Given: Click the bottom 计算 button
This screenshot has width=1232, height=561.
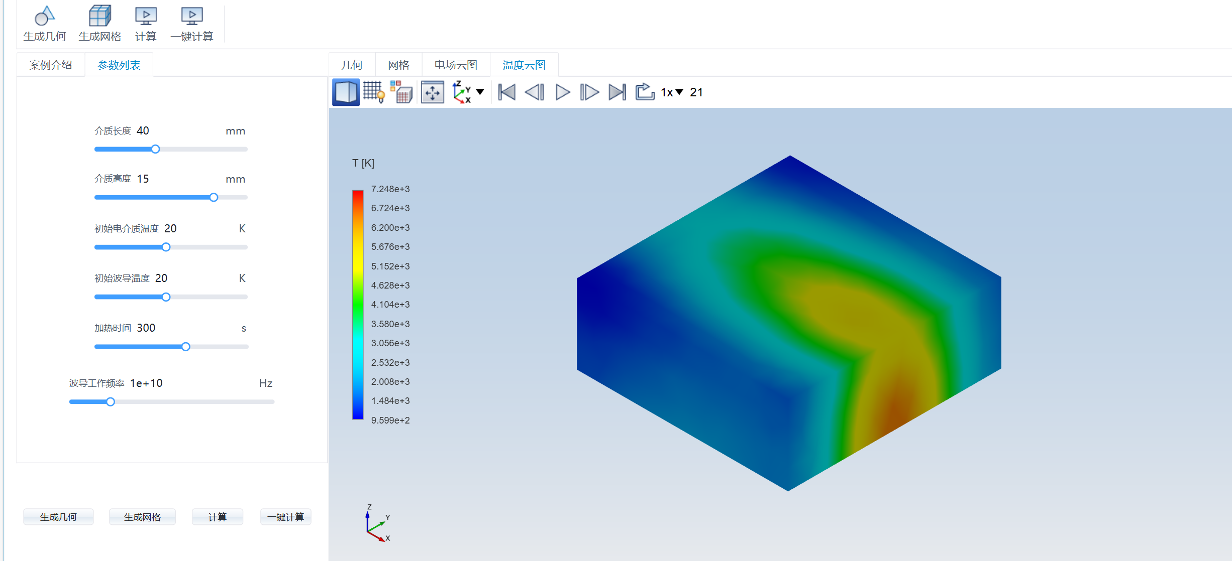Looking at the screenshot, I should pos(218,517).
